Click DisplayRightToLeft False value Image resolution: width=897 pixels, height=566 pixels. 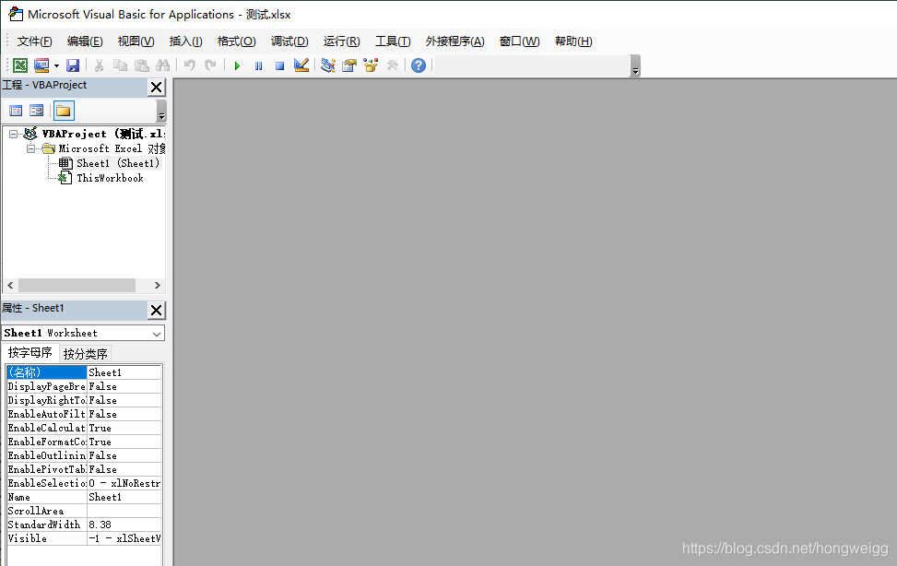point(124,401)
